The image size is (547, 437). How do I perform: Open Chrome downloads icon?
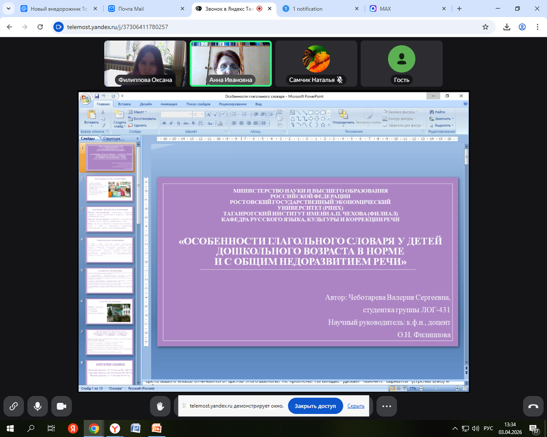506,27
